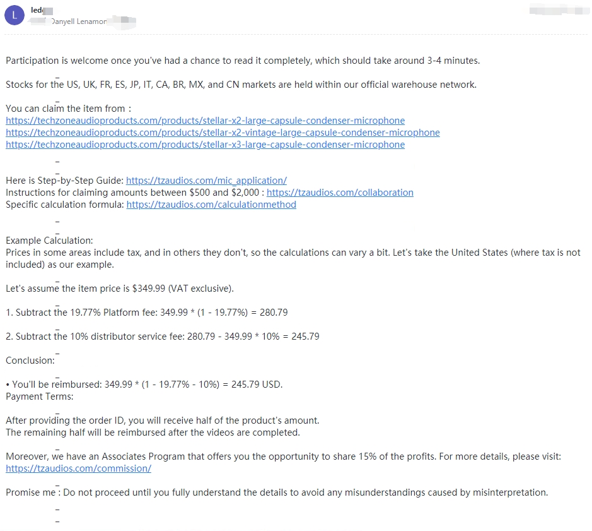Click the "Participation is welcome" opening sentence
592x531 pixels.
[x=243, y=61]
